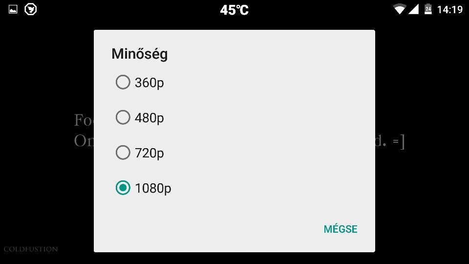Tap the 45°C temperature indicator
Screen dimensions: 469x264
pos(234,10)
